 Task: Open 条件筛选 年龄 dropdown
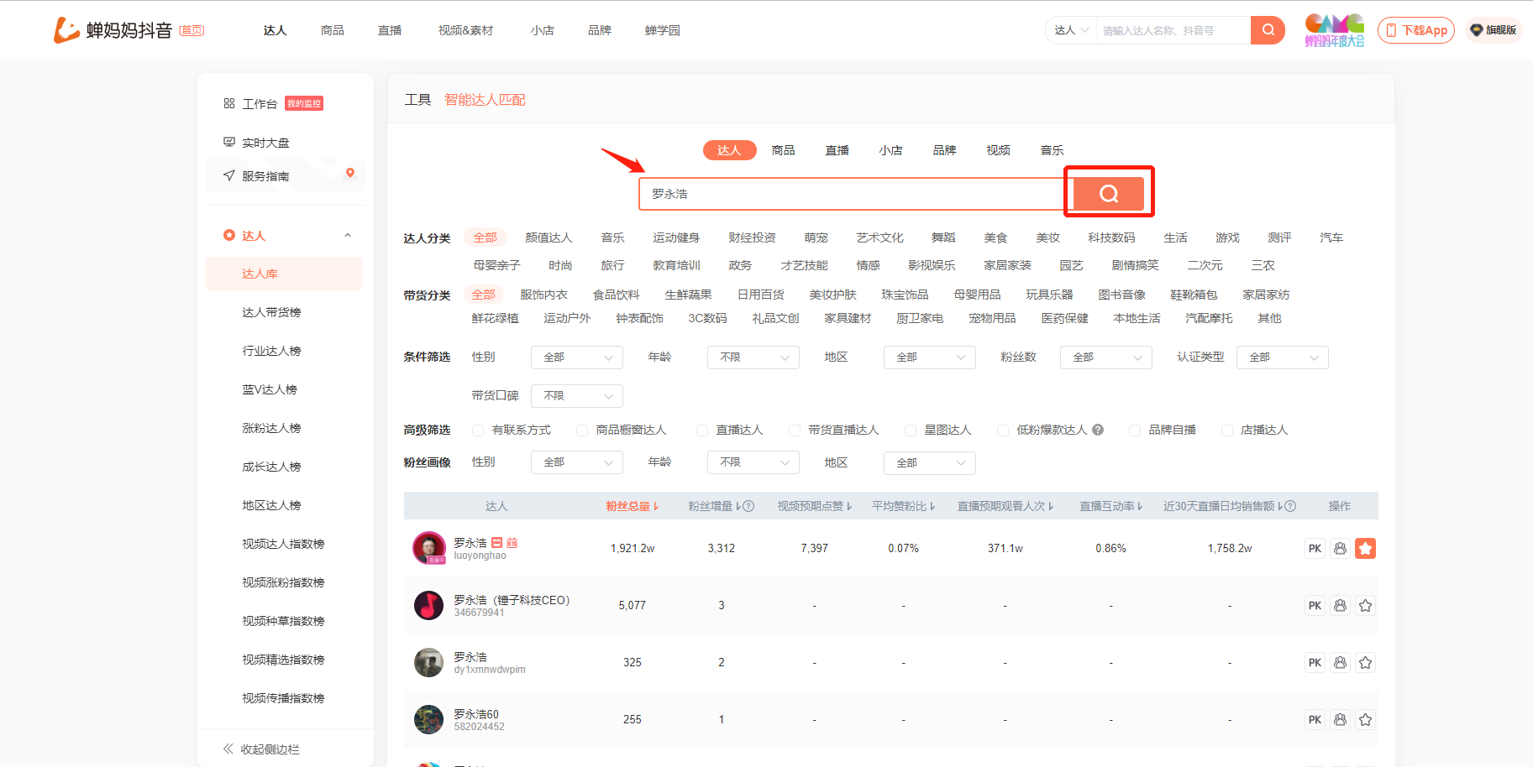pos(753,357)
